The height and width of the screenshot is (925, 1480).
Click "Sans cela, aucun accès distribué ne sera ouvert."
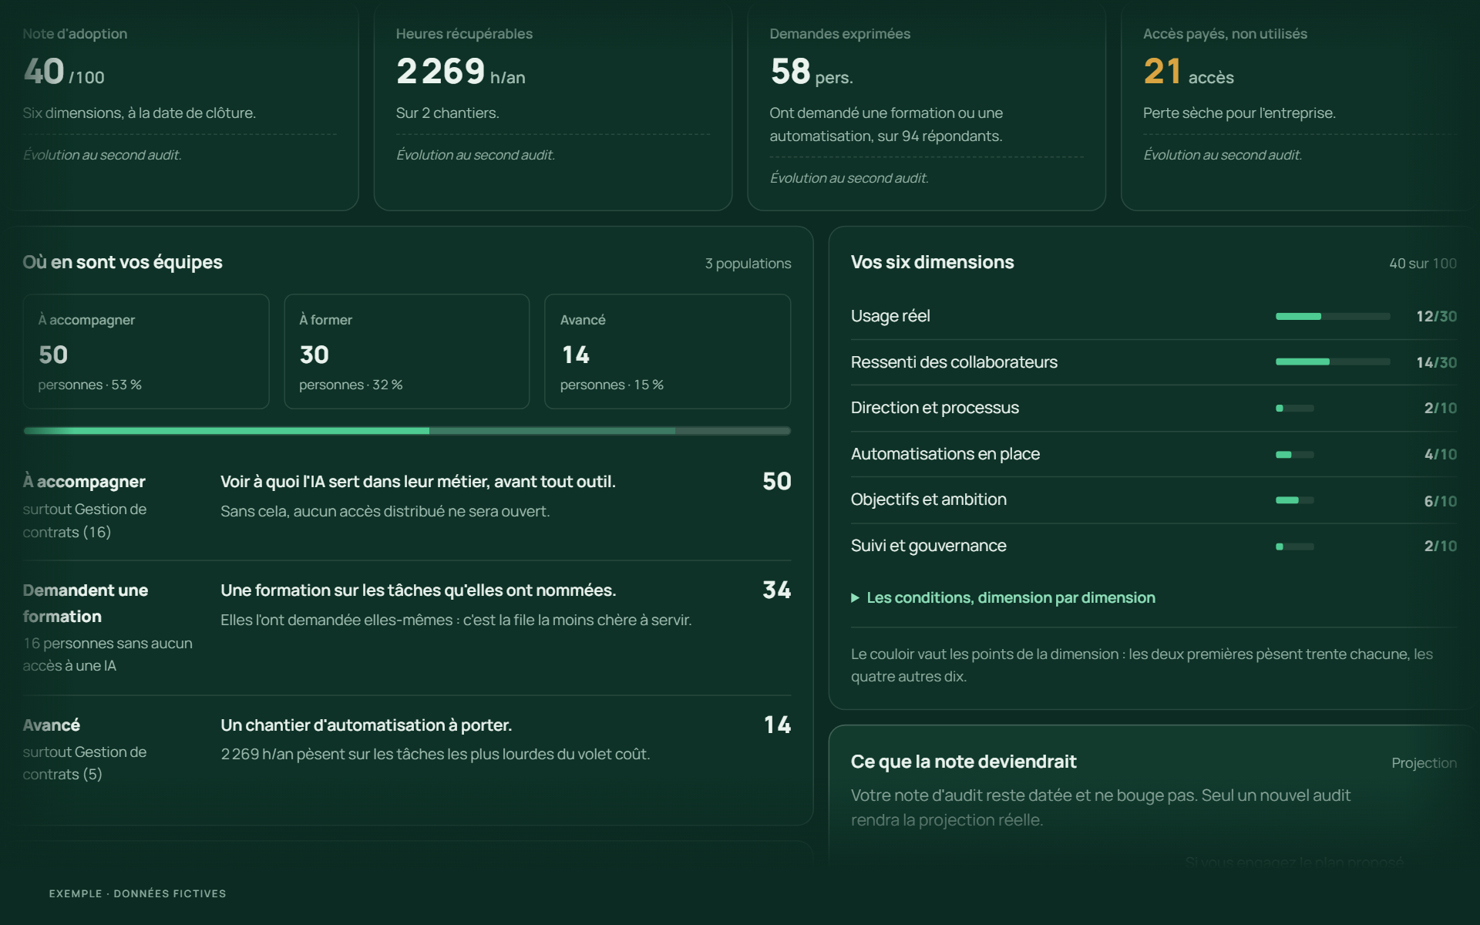pyautogui.click(x=385, y=511)
